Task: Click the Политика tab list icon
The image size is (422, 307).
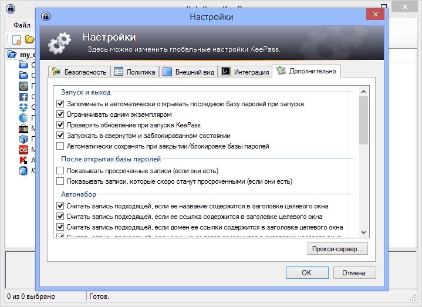Action: tap(119, 72)
